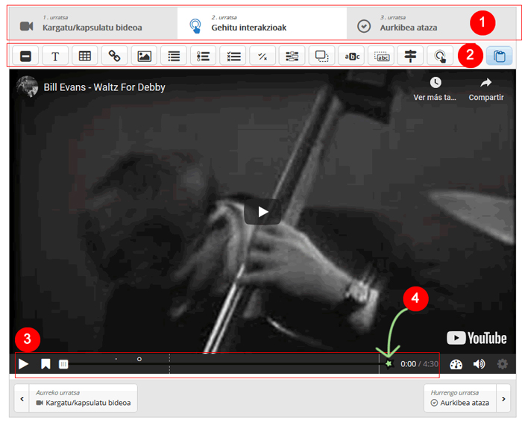Add a Link interaction
The height and width of the screenshot is (423, 522).
[x=114, y=56]
